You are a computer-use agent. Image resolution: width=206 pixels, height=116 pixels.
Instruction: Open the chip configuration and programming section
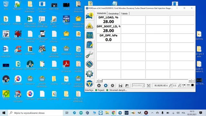[x=89, y=64]
